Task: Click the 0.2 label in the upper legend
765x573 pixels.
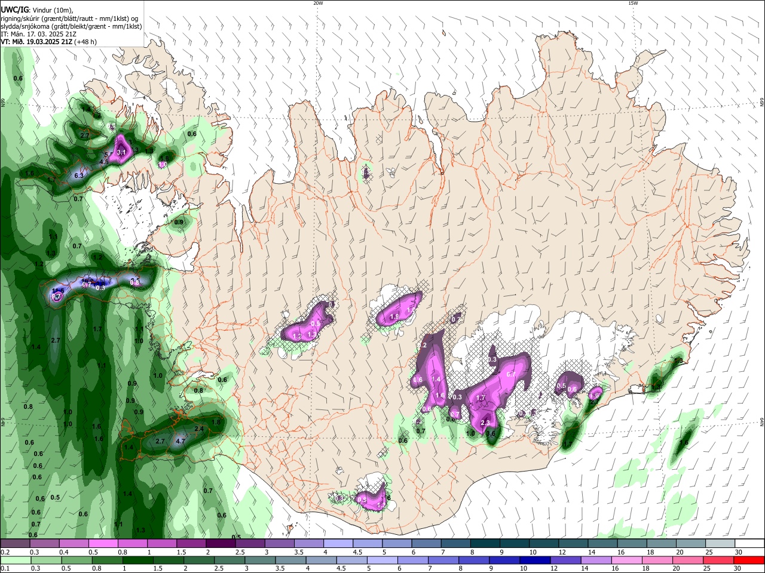Action: 5,552
